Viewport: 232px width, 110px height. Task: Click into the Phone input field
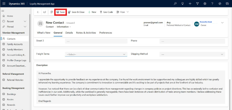pos(192,41)
